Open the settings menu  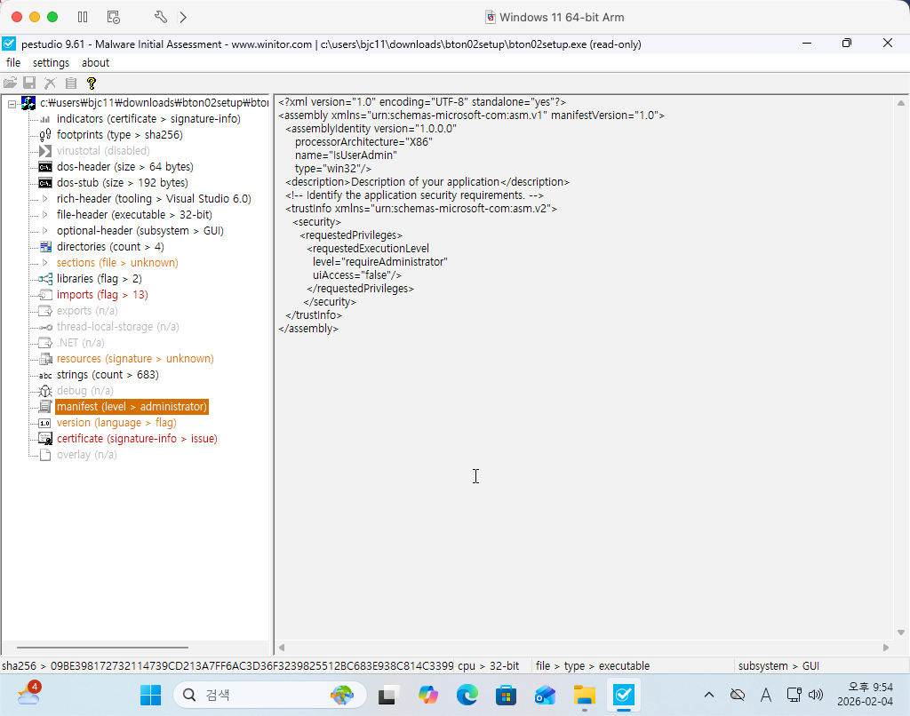click(x=51, y=63)
